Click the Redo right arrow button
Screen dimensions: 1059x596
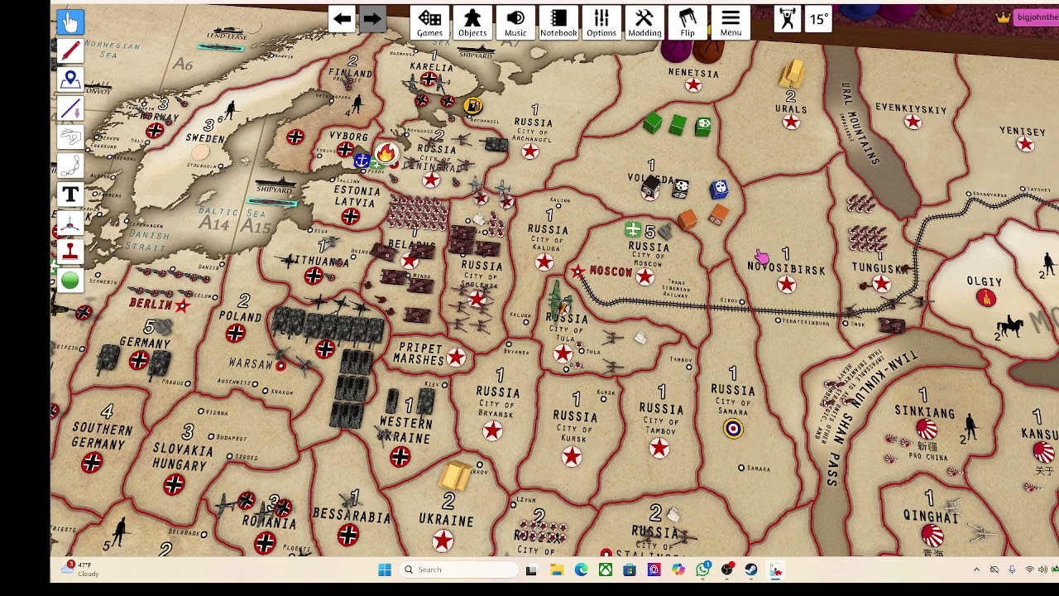(372, 19)
